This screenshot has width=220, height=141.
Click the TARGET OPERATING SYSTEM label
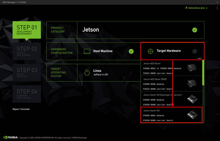[x=59, y=72]
